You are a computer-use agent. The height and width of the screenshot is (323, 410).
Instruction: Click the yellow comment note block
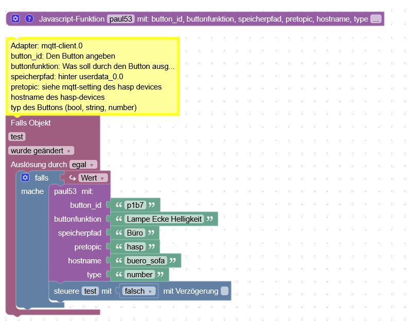point(93,76)
